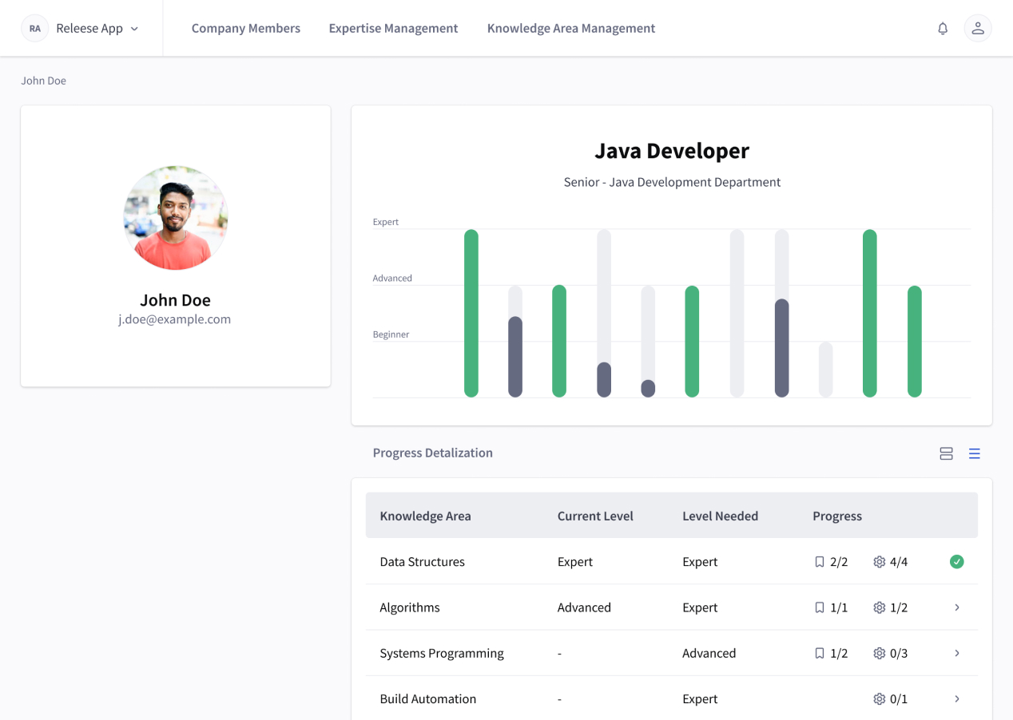Expand the Build Automation row chevron
Viewport: 1013px width, 720px height.
957,699
